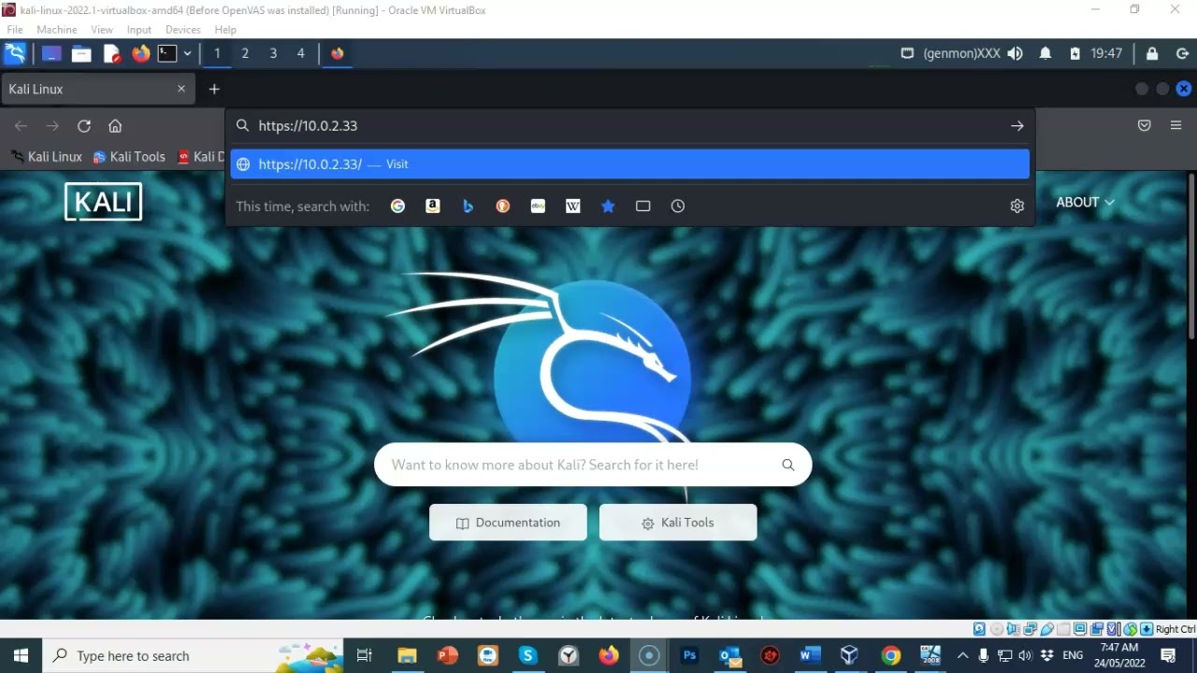Click the battery power manager icon
Screen dimensions: 1197x673
(1074, 53)
